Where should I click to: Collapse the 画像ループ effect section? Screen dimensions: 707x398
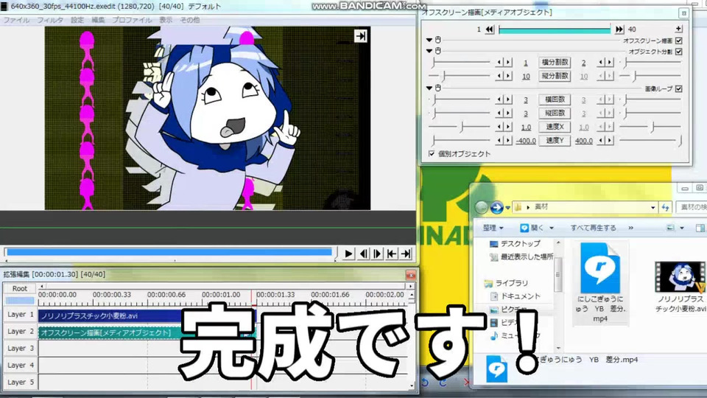click(429, 88)
